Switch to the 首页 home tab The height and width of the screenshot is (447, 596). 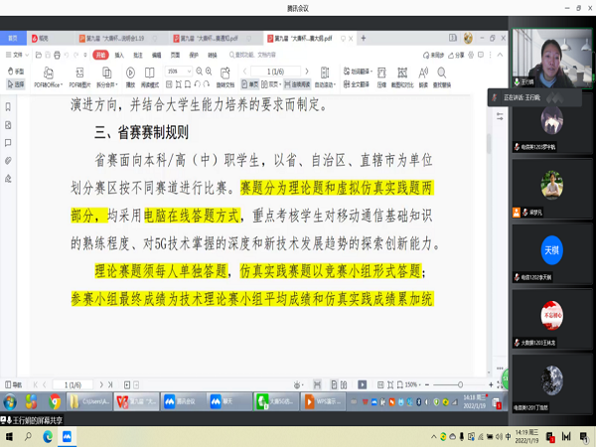pos(13,38)
